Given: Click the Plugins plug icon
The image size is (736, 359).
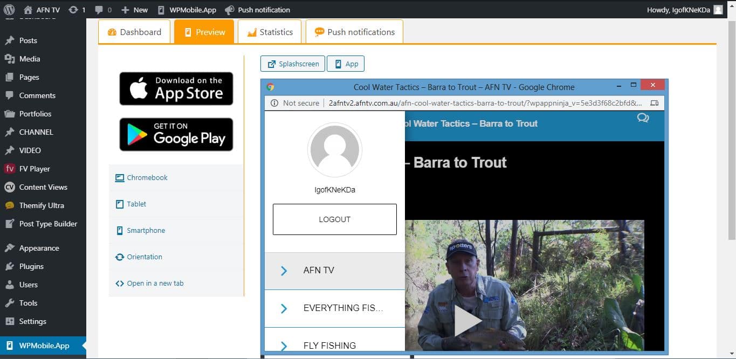Looking at the screenshot, I should 9,266.
